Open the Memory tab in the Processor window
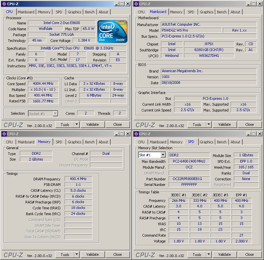This screenshot has width=264, height=260. point(44,12)
